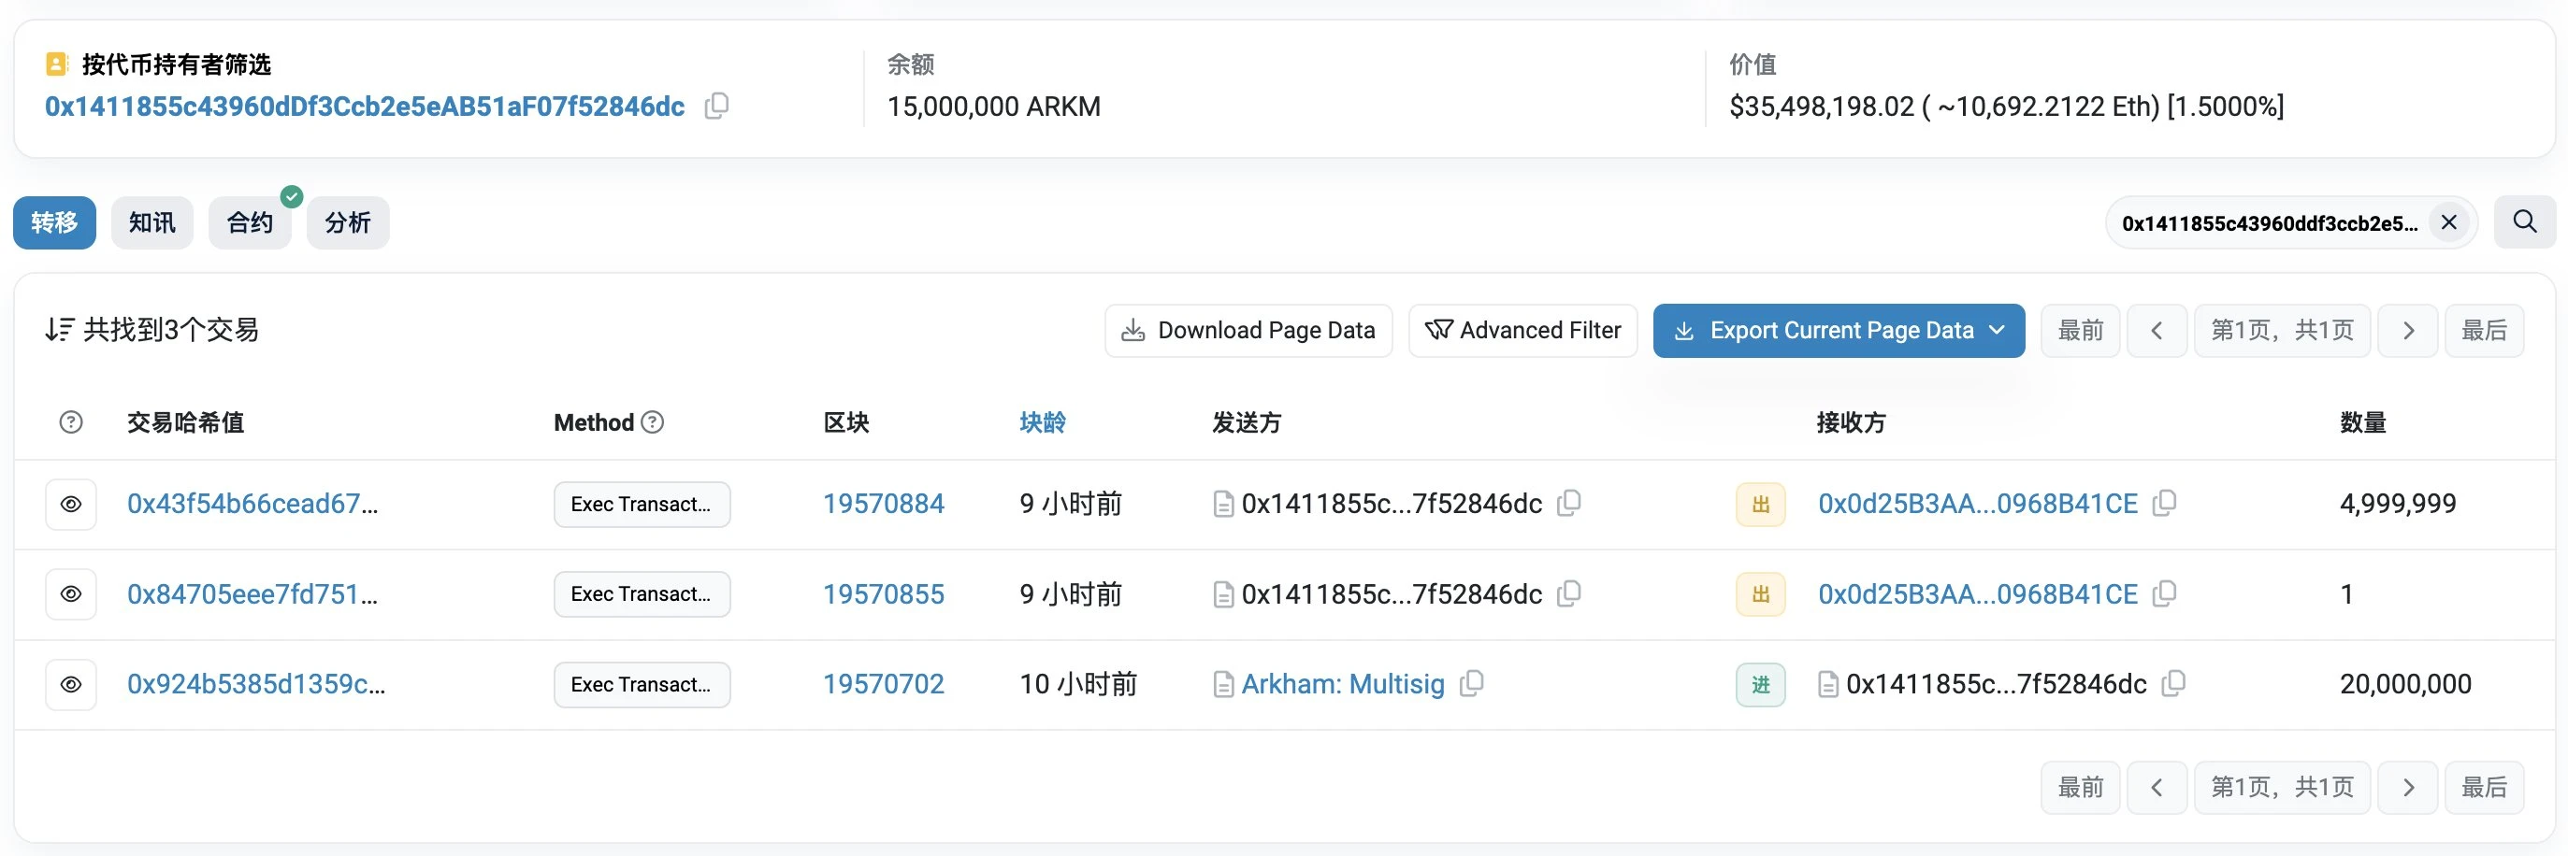This screenshot has width=2568, height=856.
Task: Click the Method column help icon
Action: click(653, 422)
